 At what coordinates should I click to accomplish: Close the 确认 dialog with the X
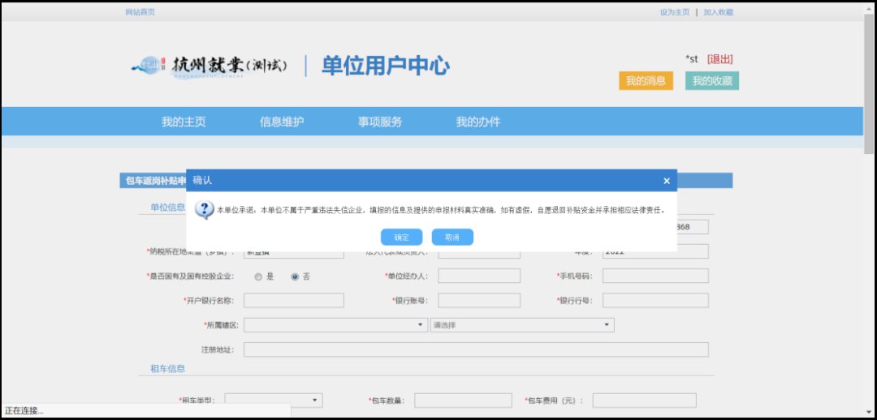click(667, 181)
